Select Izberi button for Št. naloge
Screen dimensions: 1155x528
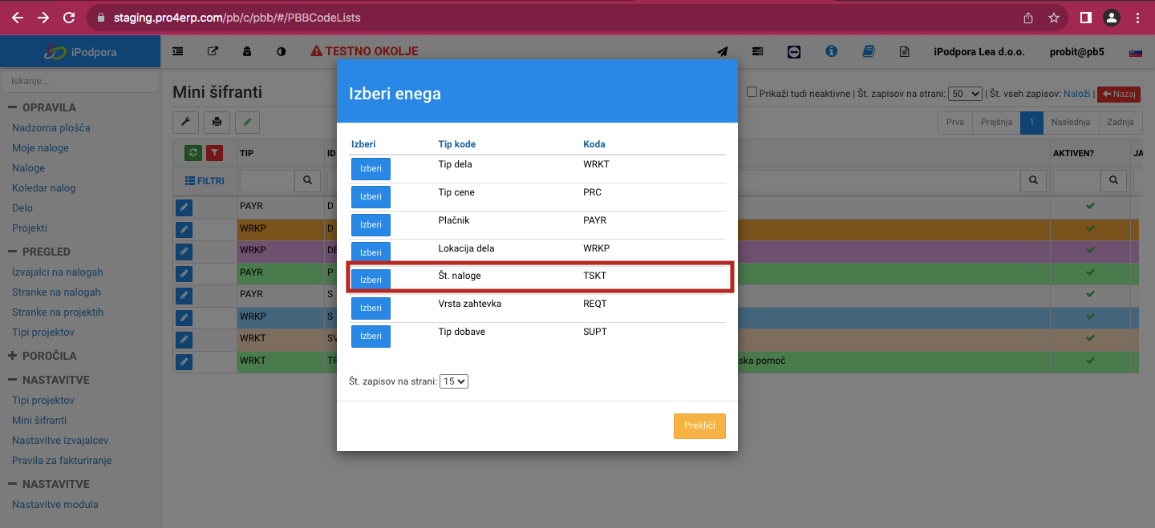click(371, 280)
